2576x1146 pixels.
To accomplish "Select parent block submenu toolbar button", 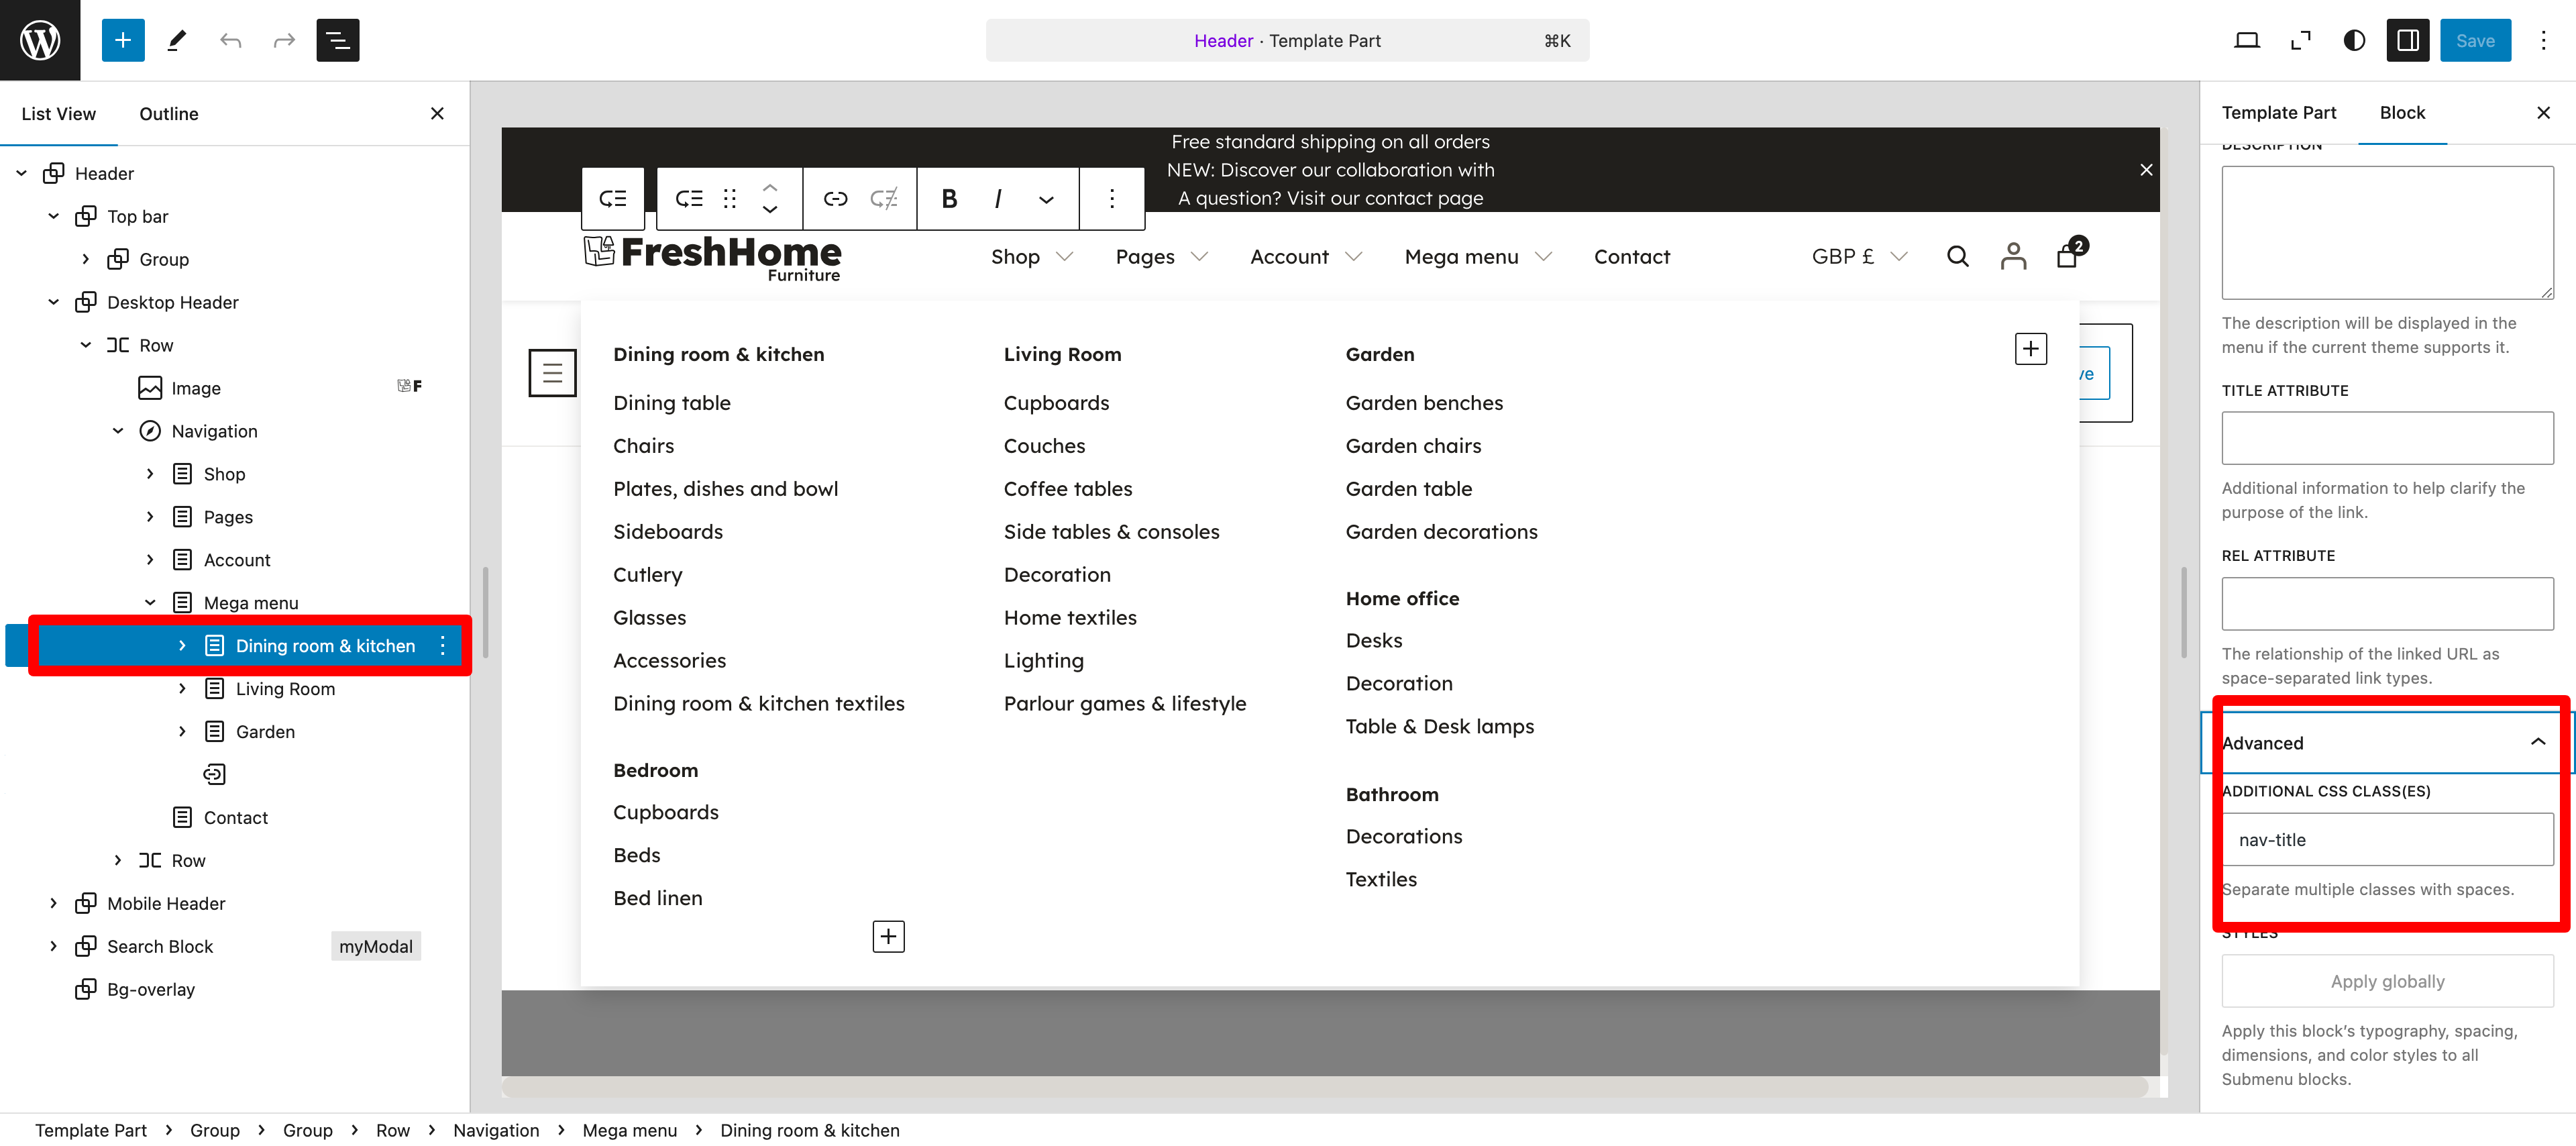I will [x=613, y=198].
